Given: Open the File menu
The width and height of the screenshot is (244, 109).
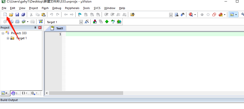Looking at the screenshot, I should pyautogui.click(x=4, y=8).
